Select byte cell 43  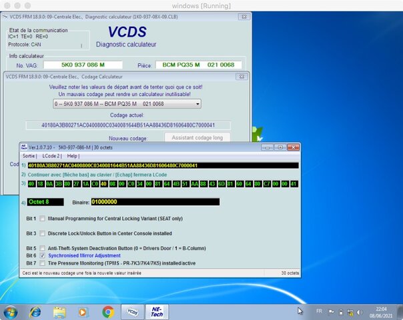pyautogui.click(x=212, y=184)
